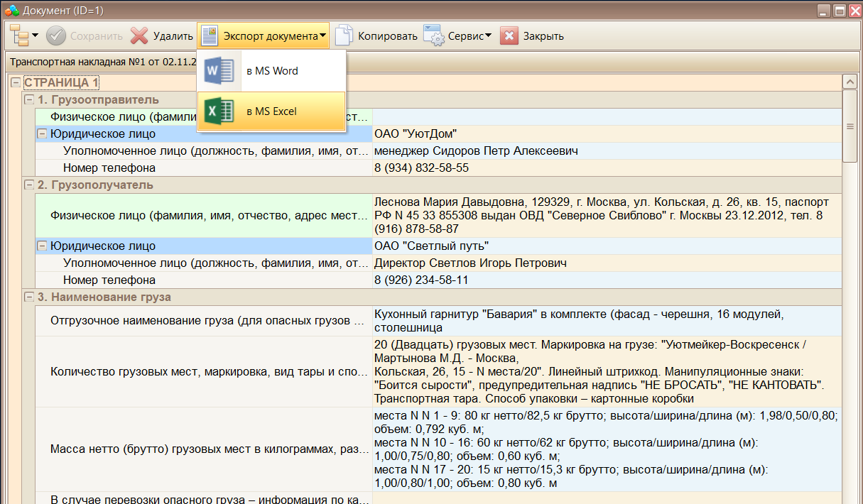Collapse section 2. Грузополучатель
The width and height of the screenshot is (863, 504).
click(x=29, y=185)
